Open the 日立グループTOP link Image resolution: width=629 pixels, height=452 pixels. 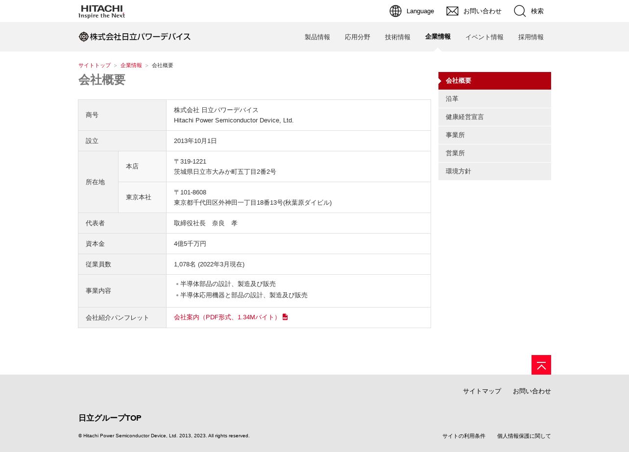point(110,418)
